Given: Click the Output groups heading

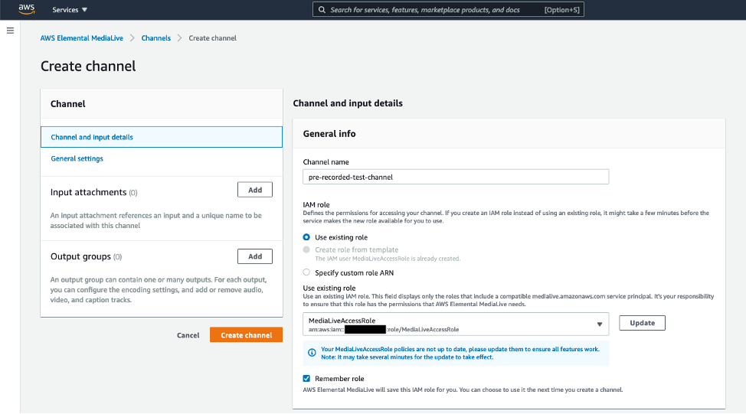Looking at the screenshot, I should tap(80, 256).
